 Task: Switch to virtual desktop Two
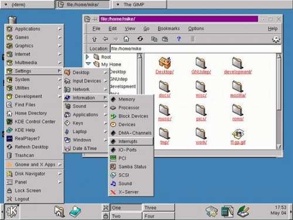point(126,216)
